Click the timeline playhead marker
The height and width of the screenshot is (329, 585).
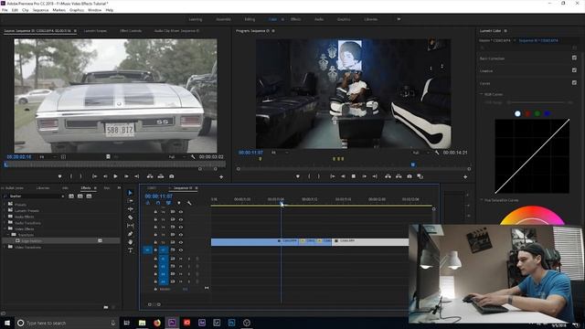coord(282,203)
